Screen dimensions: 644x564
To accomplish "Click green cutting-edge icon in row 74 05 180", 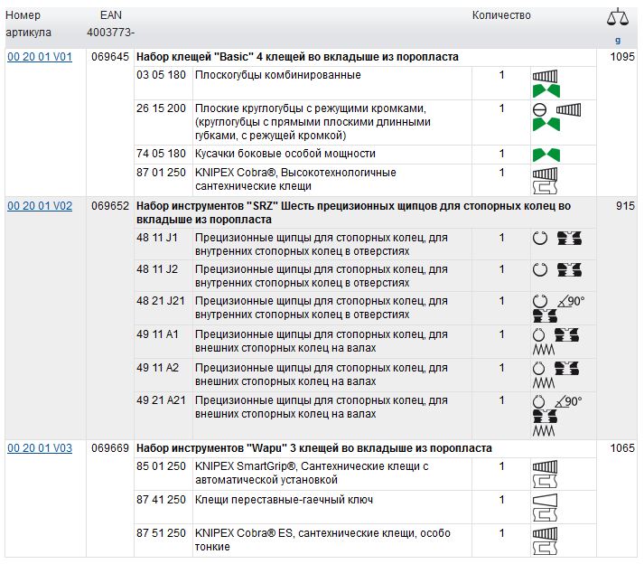I will 546,155.
